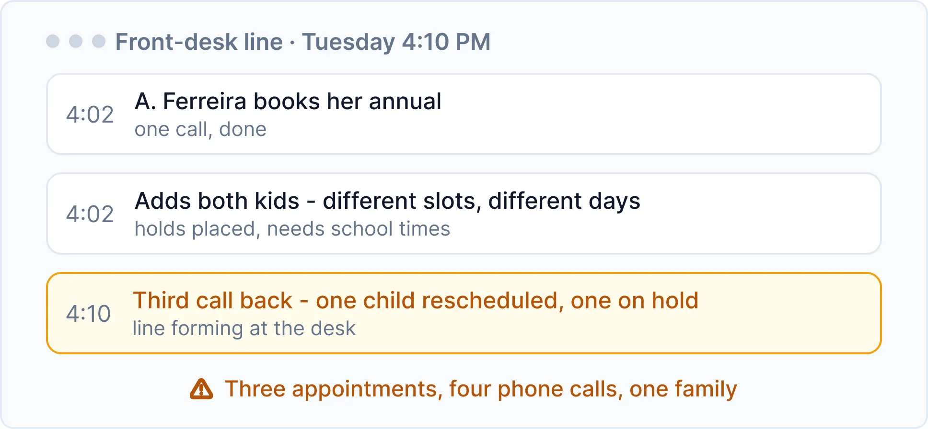Click the second gray window dot
Image resolution: width=928 pixels, height=429 pixels.
(76, 41)
